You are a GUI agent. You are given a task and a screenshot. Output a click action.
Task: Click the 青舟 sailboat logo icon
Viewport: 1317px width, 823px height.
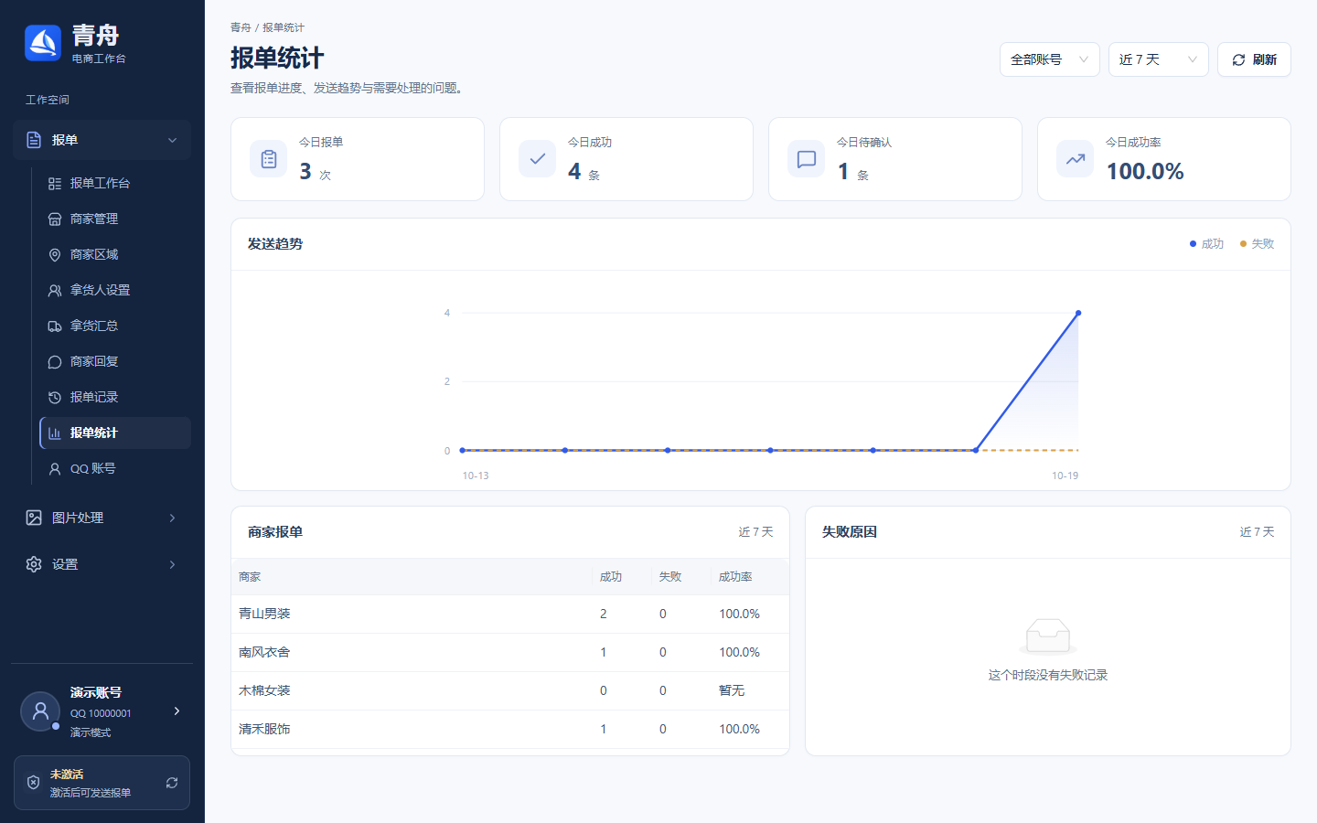(x=43, y=43)
